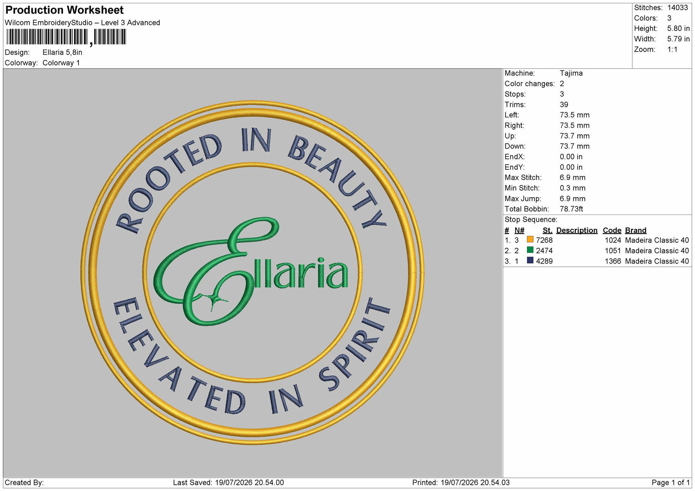Click the Machine value 'Tajima'
Screen dimensions: 695x491
[571, 73]
